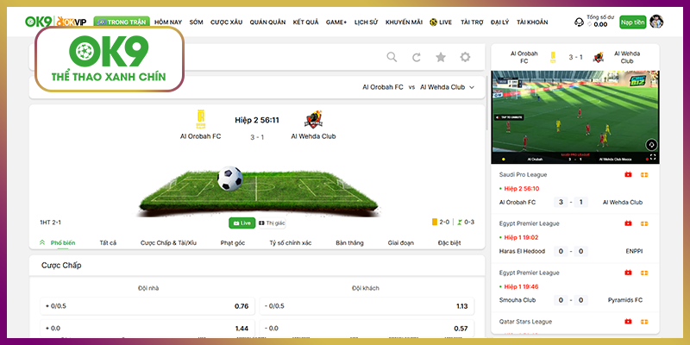Open the user profile avatar
The image size is (690, 345).
tap(656, 22)
